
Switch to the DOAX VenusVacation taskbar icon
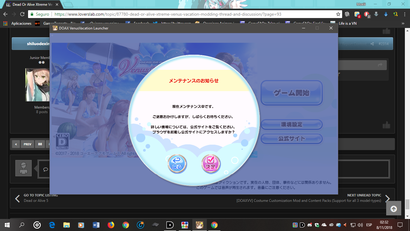point(199,225)
